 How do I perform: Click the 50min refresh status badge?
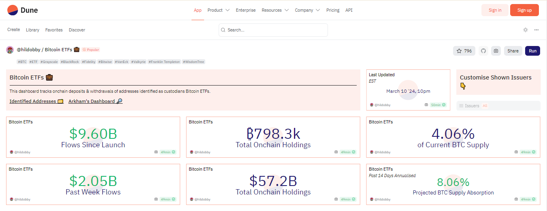(x=438, y=105)
